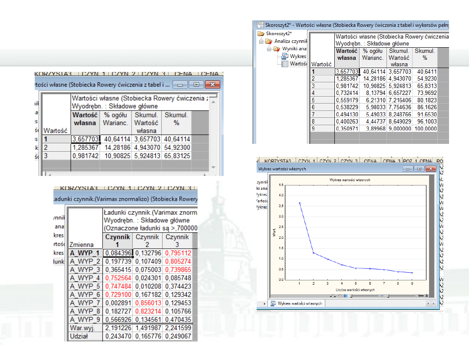The height and width of the screenshot is (351, 469).
Task: Collapse the Wyniki analizy tree node
Action: [x=269, y=49]
